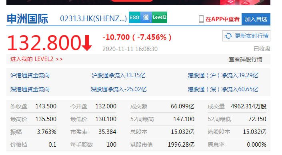Click the 昨收盘 label
Image resolution: width=282 pixels, height=155 pixels.
pyautogui.click(x=19, y=107)
